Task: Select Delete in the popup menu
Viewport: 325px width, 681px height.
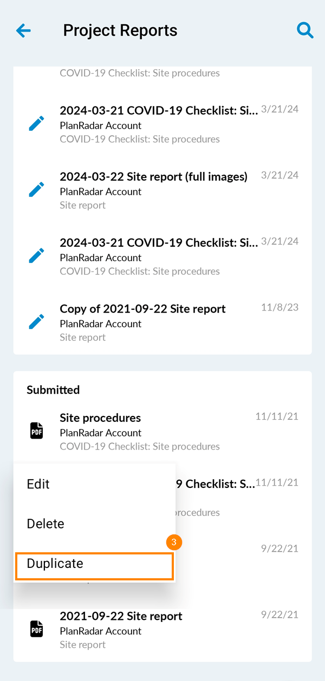Action: point(45,524)
